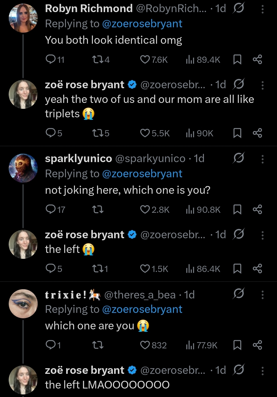Repost zoë's 'the left' reply with 1 repost
277x397 pixels.
point(97,269)
